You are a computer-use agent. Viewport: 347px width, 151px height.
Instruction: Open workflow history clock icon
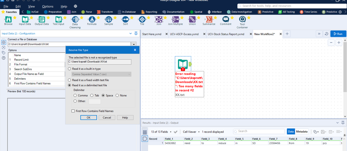(326, 34)
